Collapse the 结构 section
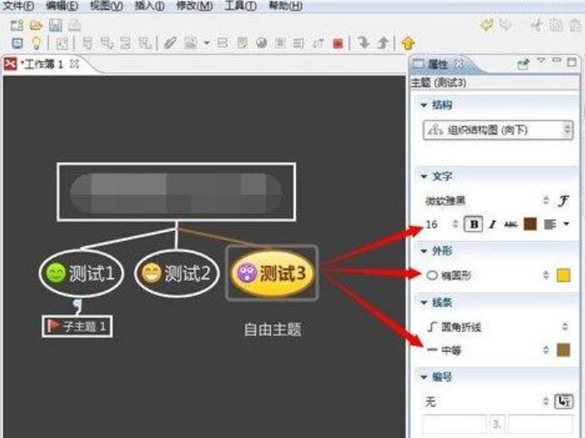The height and width of the screenshot is (438, 585). (424, 106)
